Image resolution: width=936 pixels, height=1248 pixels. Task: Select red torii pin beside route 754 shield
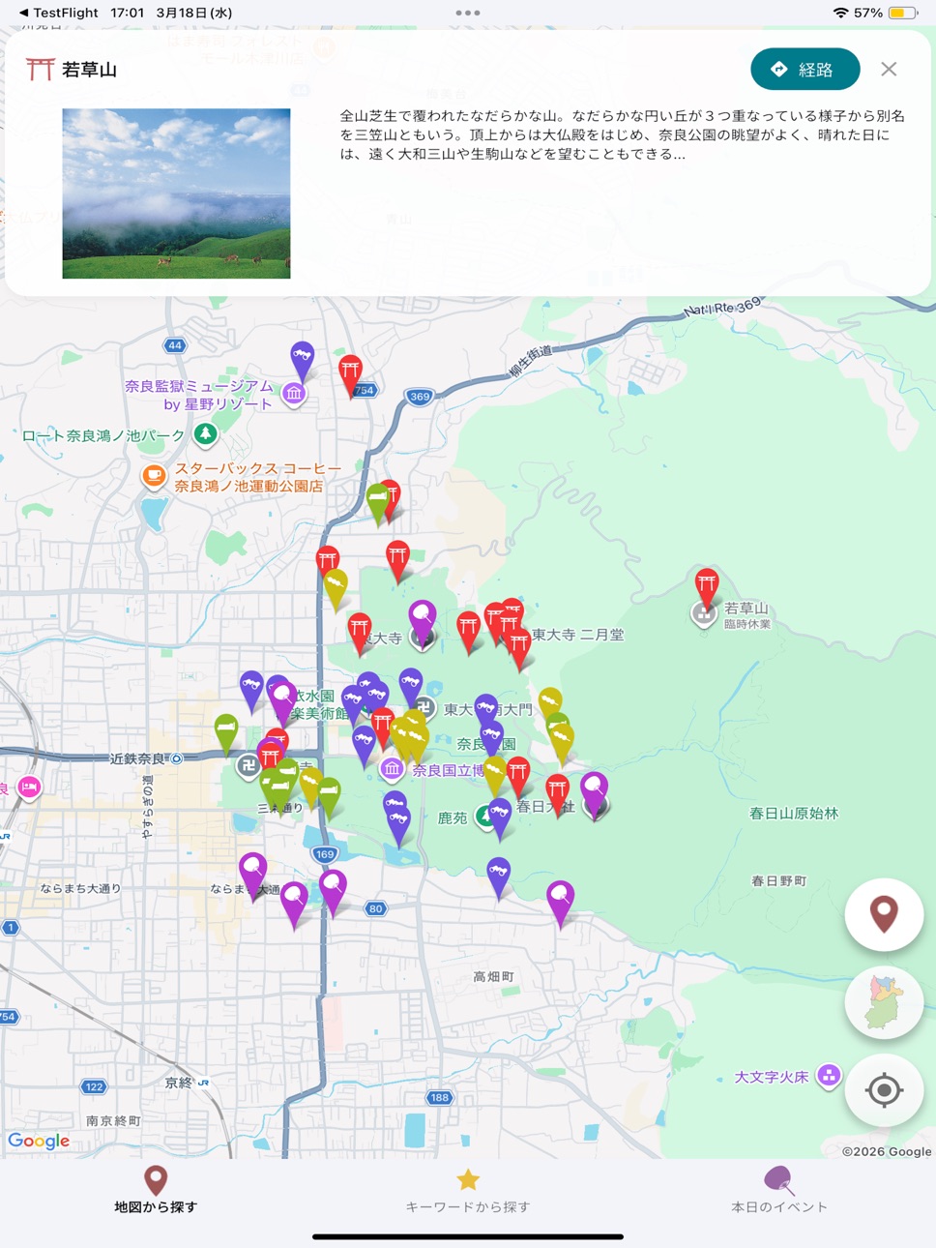click(x=350, y=375)
